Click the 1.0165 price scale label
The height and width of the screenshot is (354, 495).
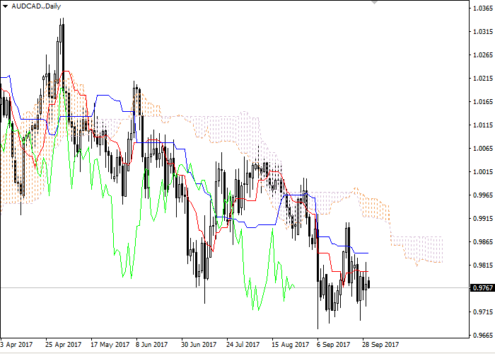[483, 102]
